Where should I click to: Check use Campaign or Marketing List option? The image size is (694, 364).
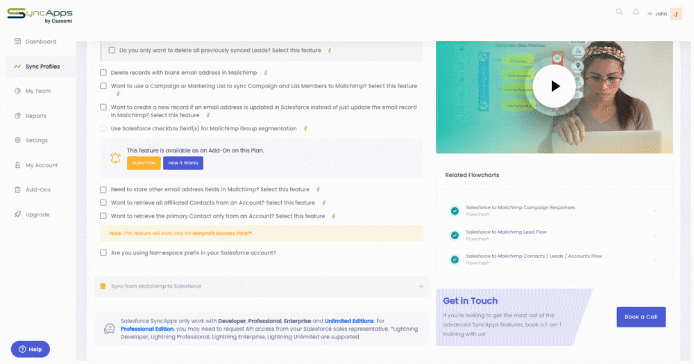click(103, 86)
